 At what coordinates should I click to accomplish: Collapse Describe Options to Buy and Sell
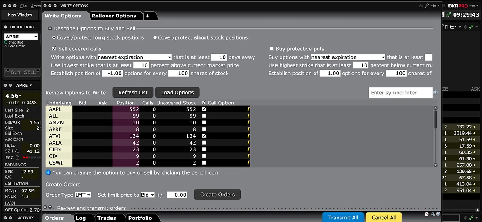(x=50, y=29)
